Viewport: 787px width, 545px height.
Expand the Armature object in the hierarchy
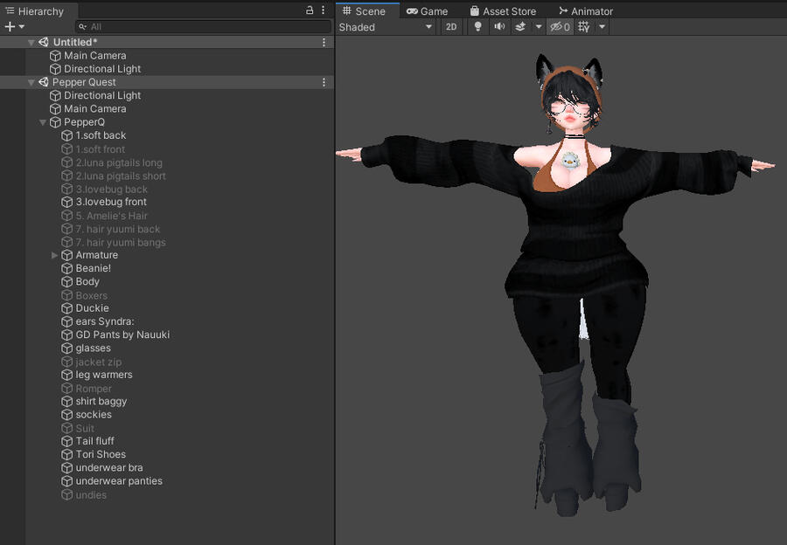(x=55, y=255)
